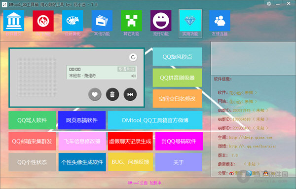Open the green creeper-face icon section
Screen dimensions: 296x189
coord(131,21)
